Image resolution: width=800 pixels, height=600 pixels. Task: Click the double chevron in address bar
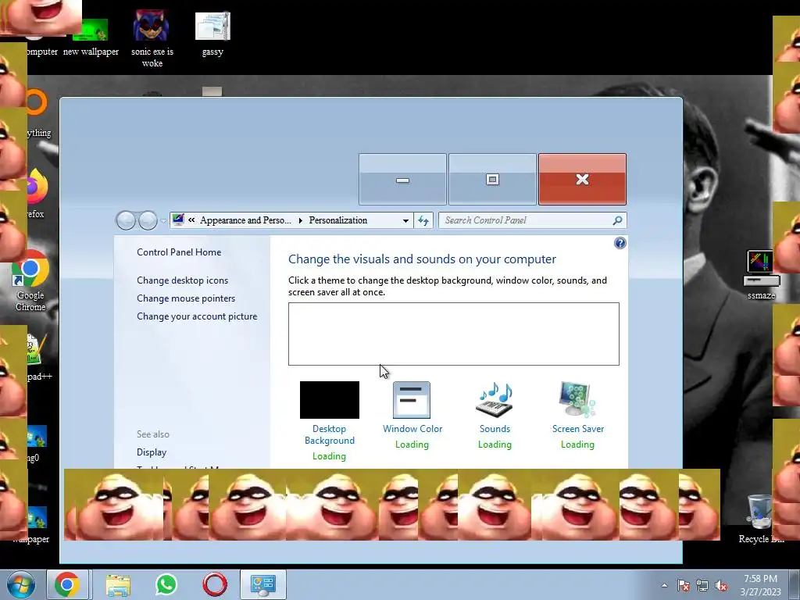[x=191, y=220]
